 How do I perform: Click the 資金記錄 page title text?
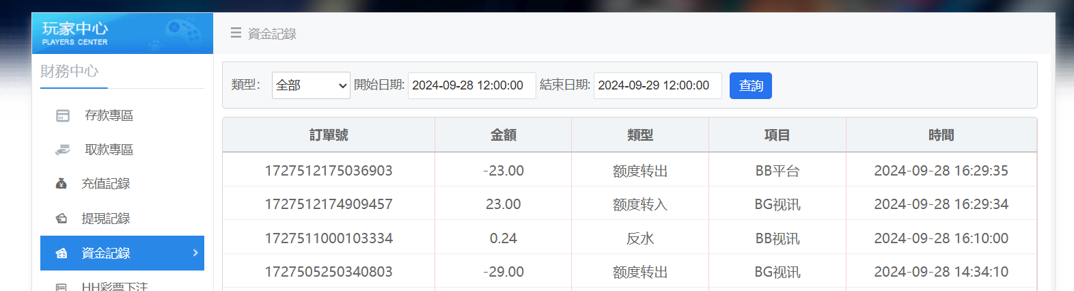(x=272, y=33)
